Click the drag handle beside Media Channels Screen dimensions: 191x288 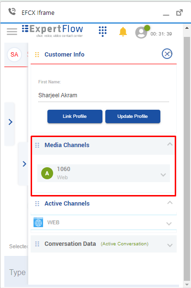coord(37,145)
